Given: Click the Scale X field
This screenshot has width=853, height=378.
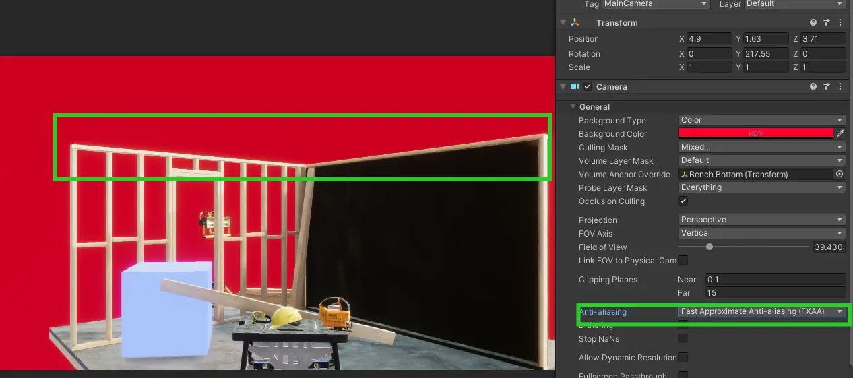Looking at the screenshot, I should (709, 67).
